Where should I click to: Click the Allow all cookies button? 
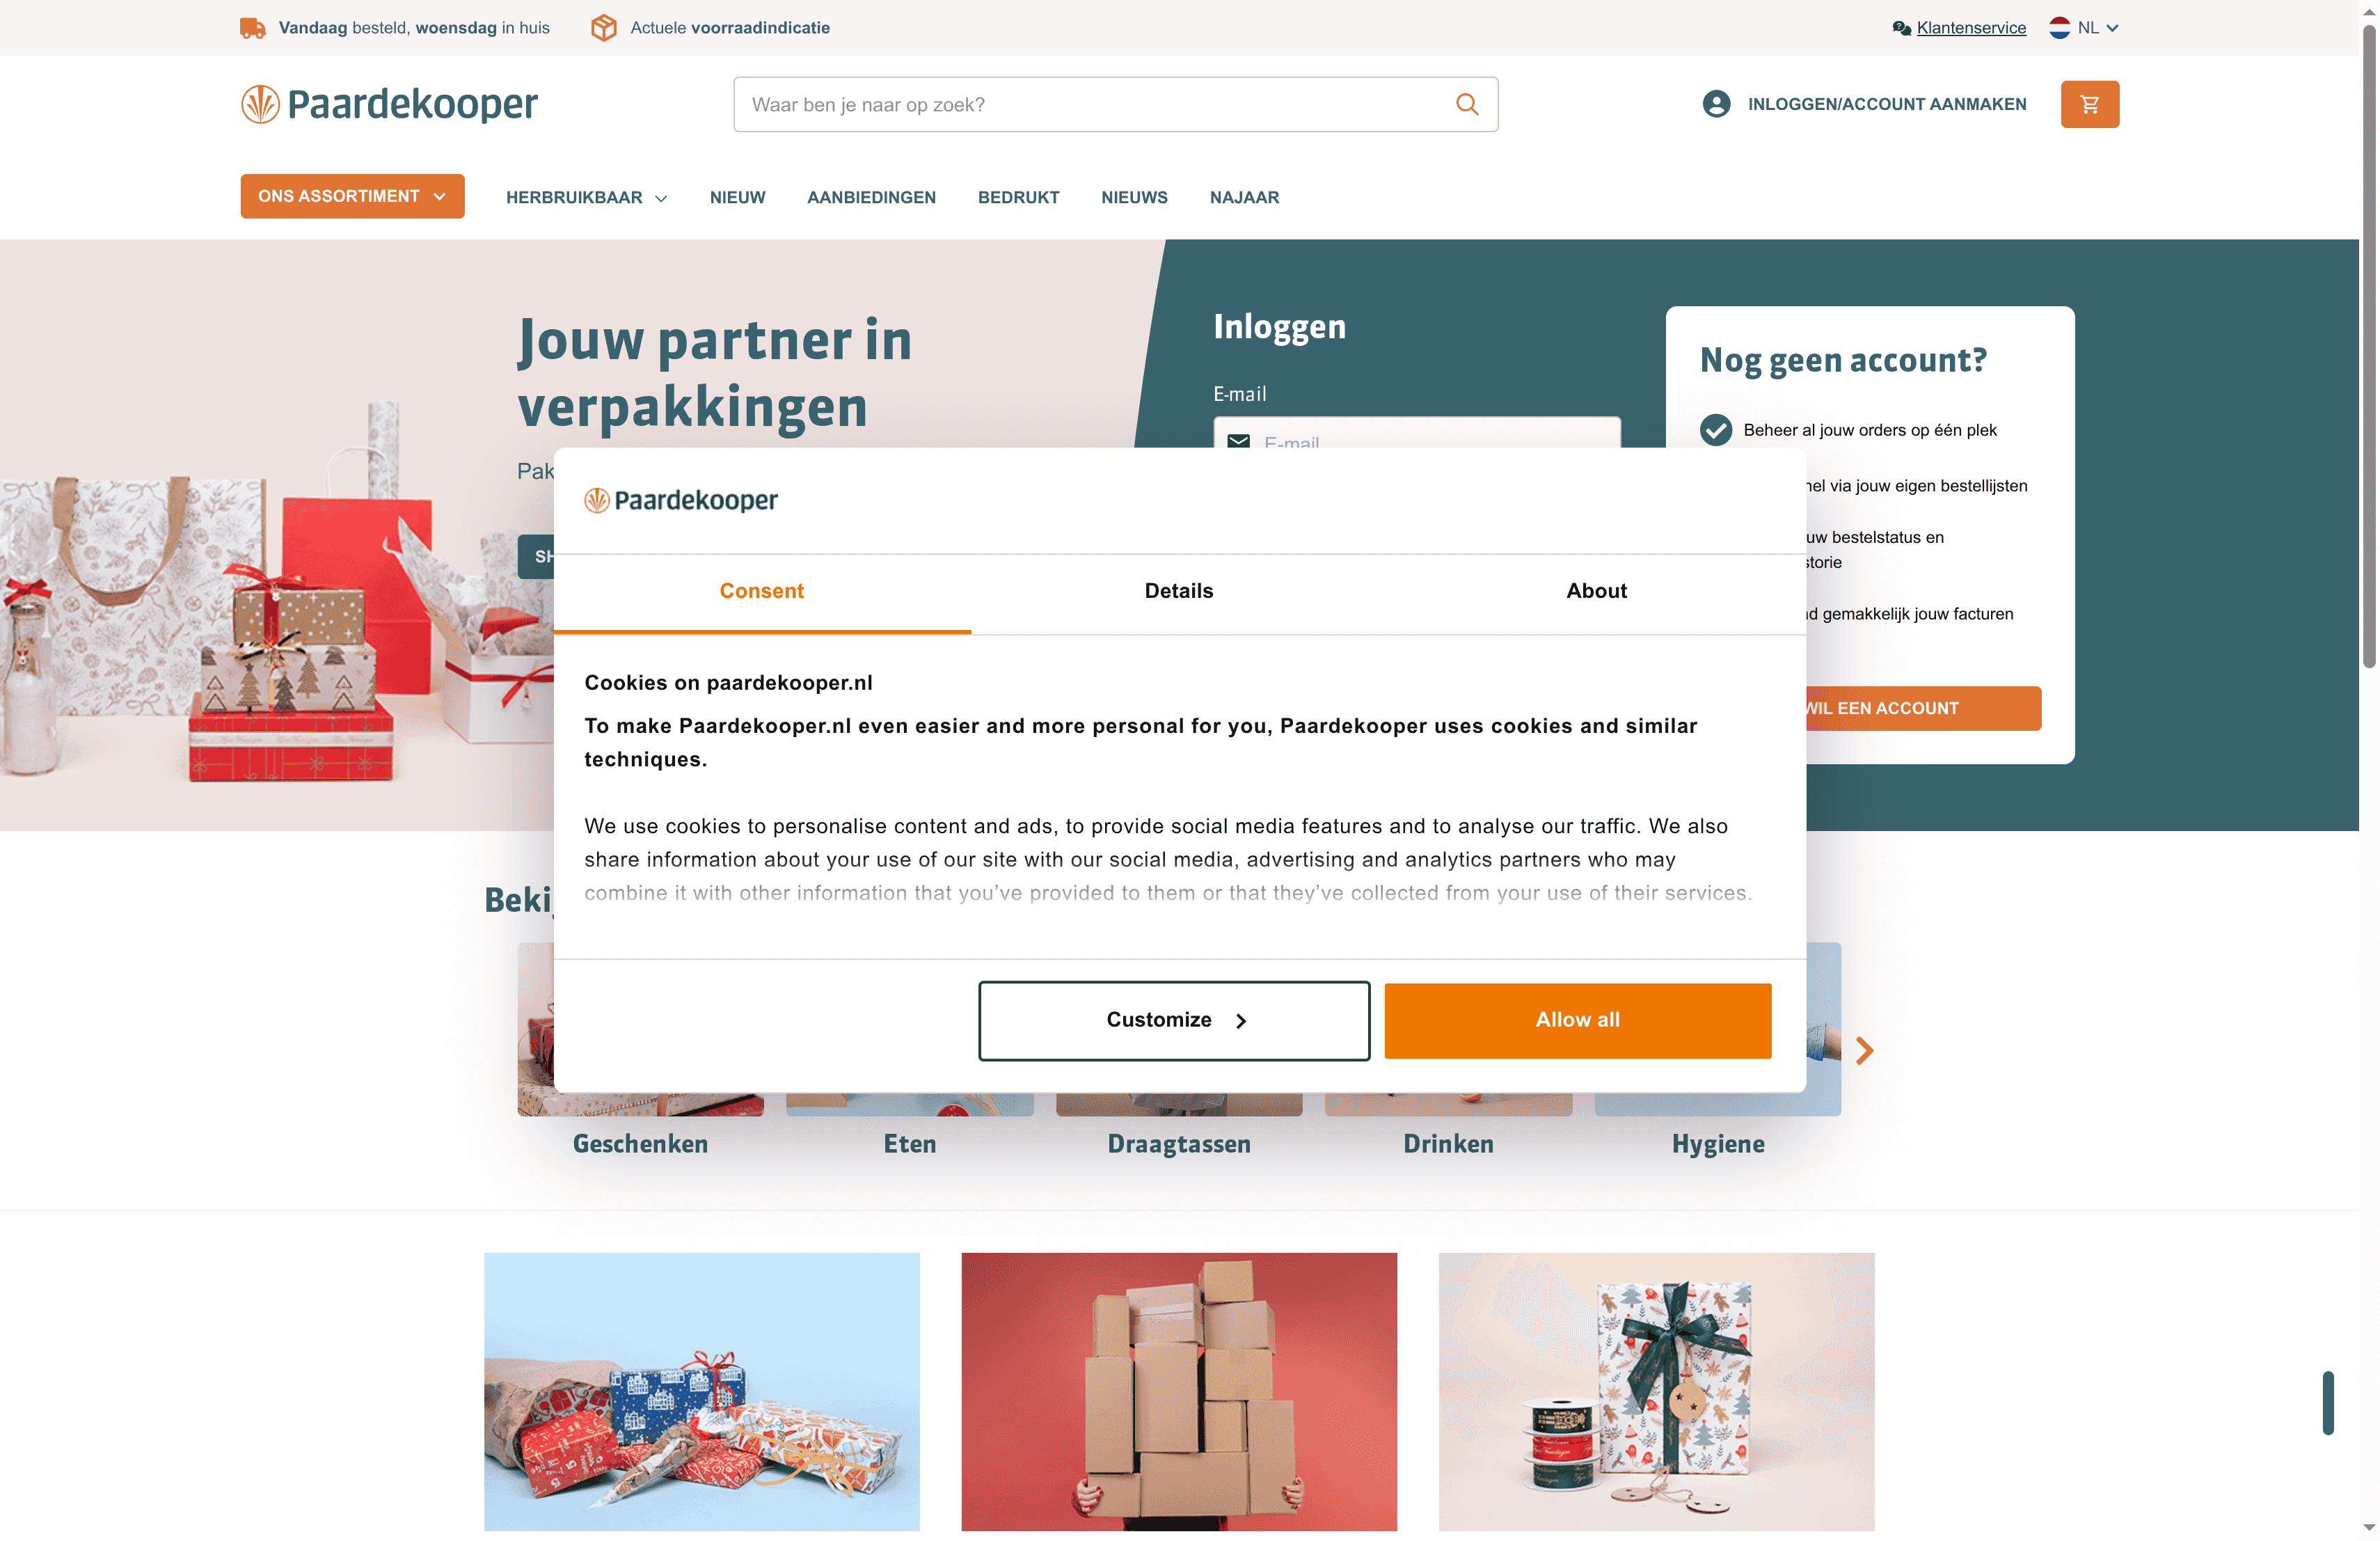pos(1577,1020)
